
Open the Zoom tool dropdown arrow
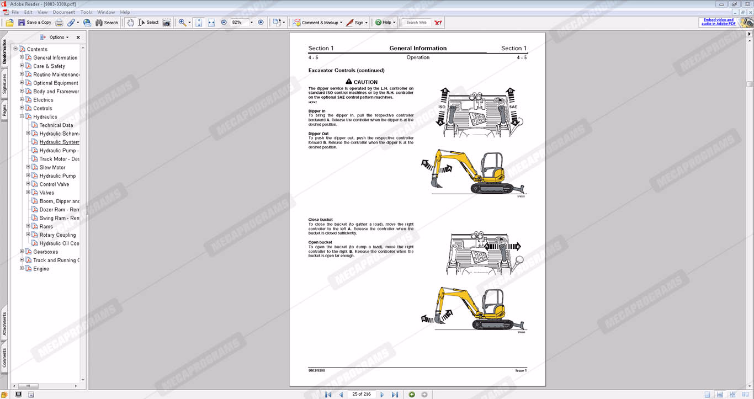coord(189,23)
